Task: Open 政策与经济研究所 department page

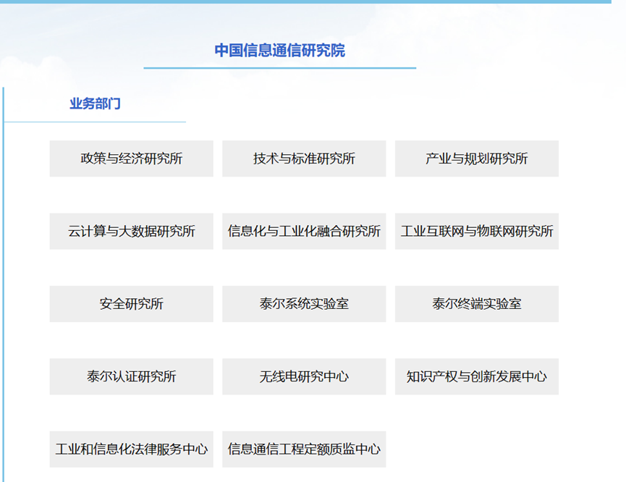Action: coord(131,158)
